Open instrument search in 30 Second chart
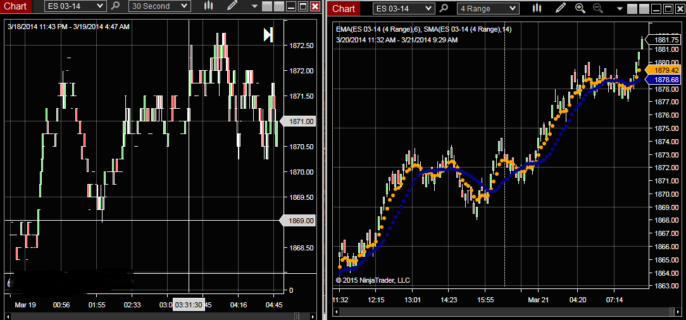This screenshot has height=320, width=686. pos(115,6)
